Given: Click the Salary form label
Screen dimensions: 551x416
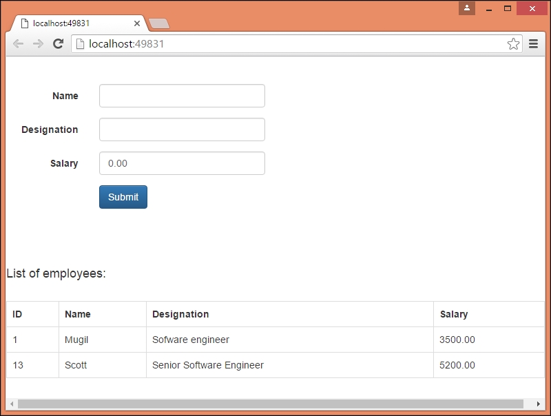Looking at the screenshot, I should (64, 163).
